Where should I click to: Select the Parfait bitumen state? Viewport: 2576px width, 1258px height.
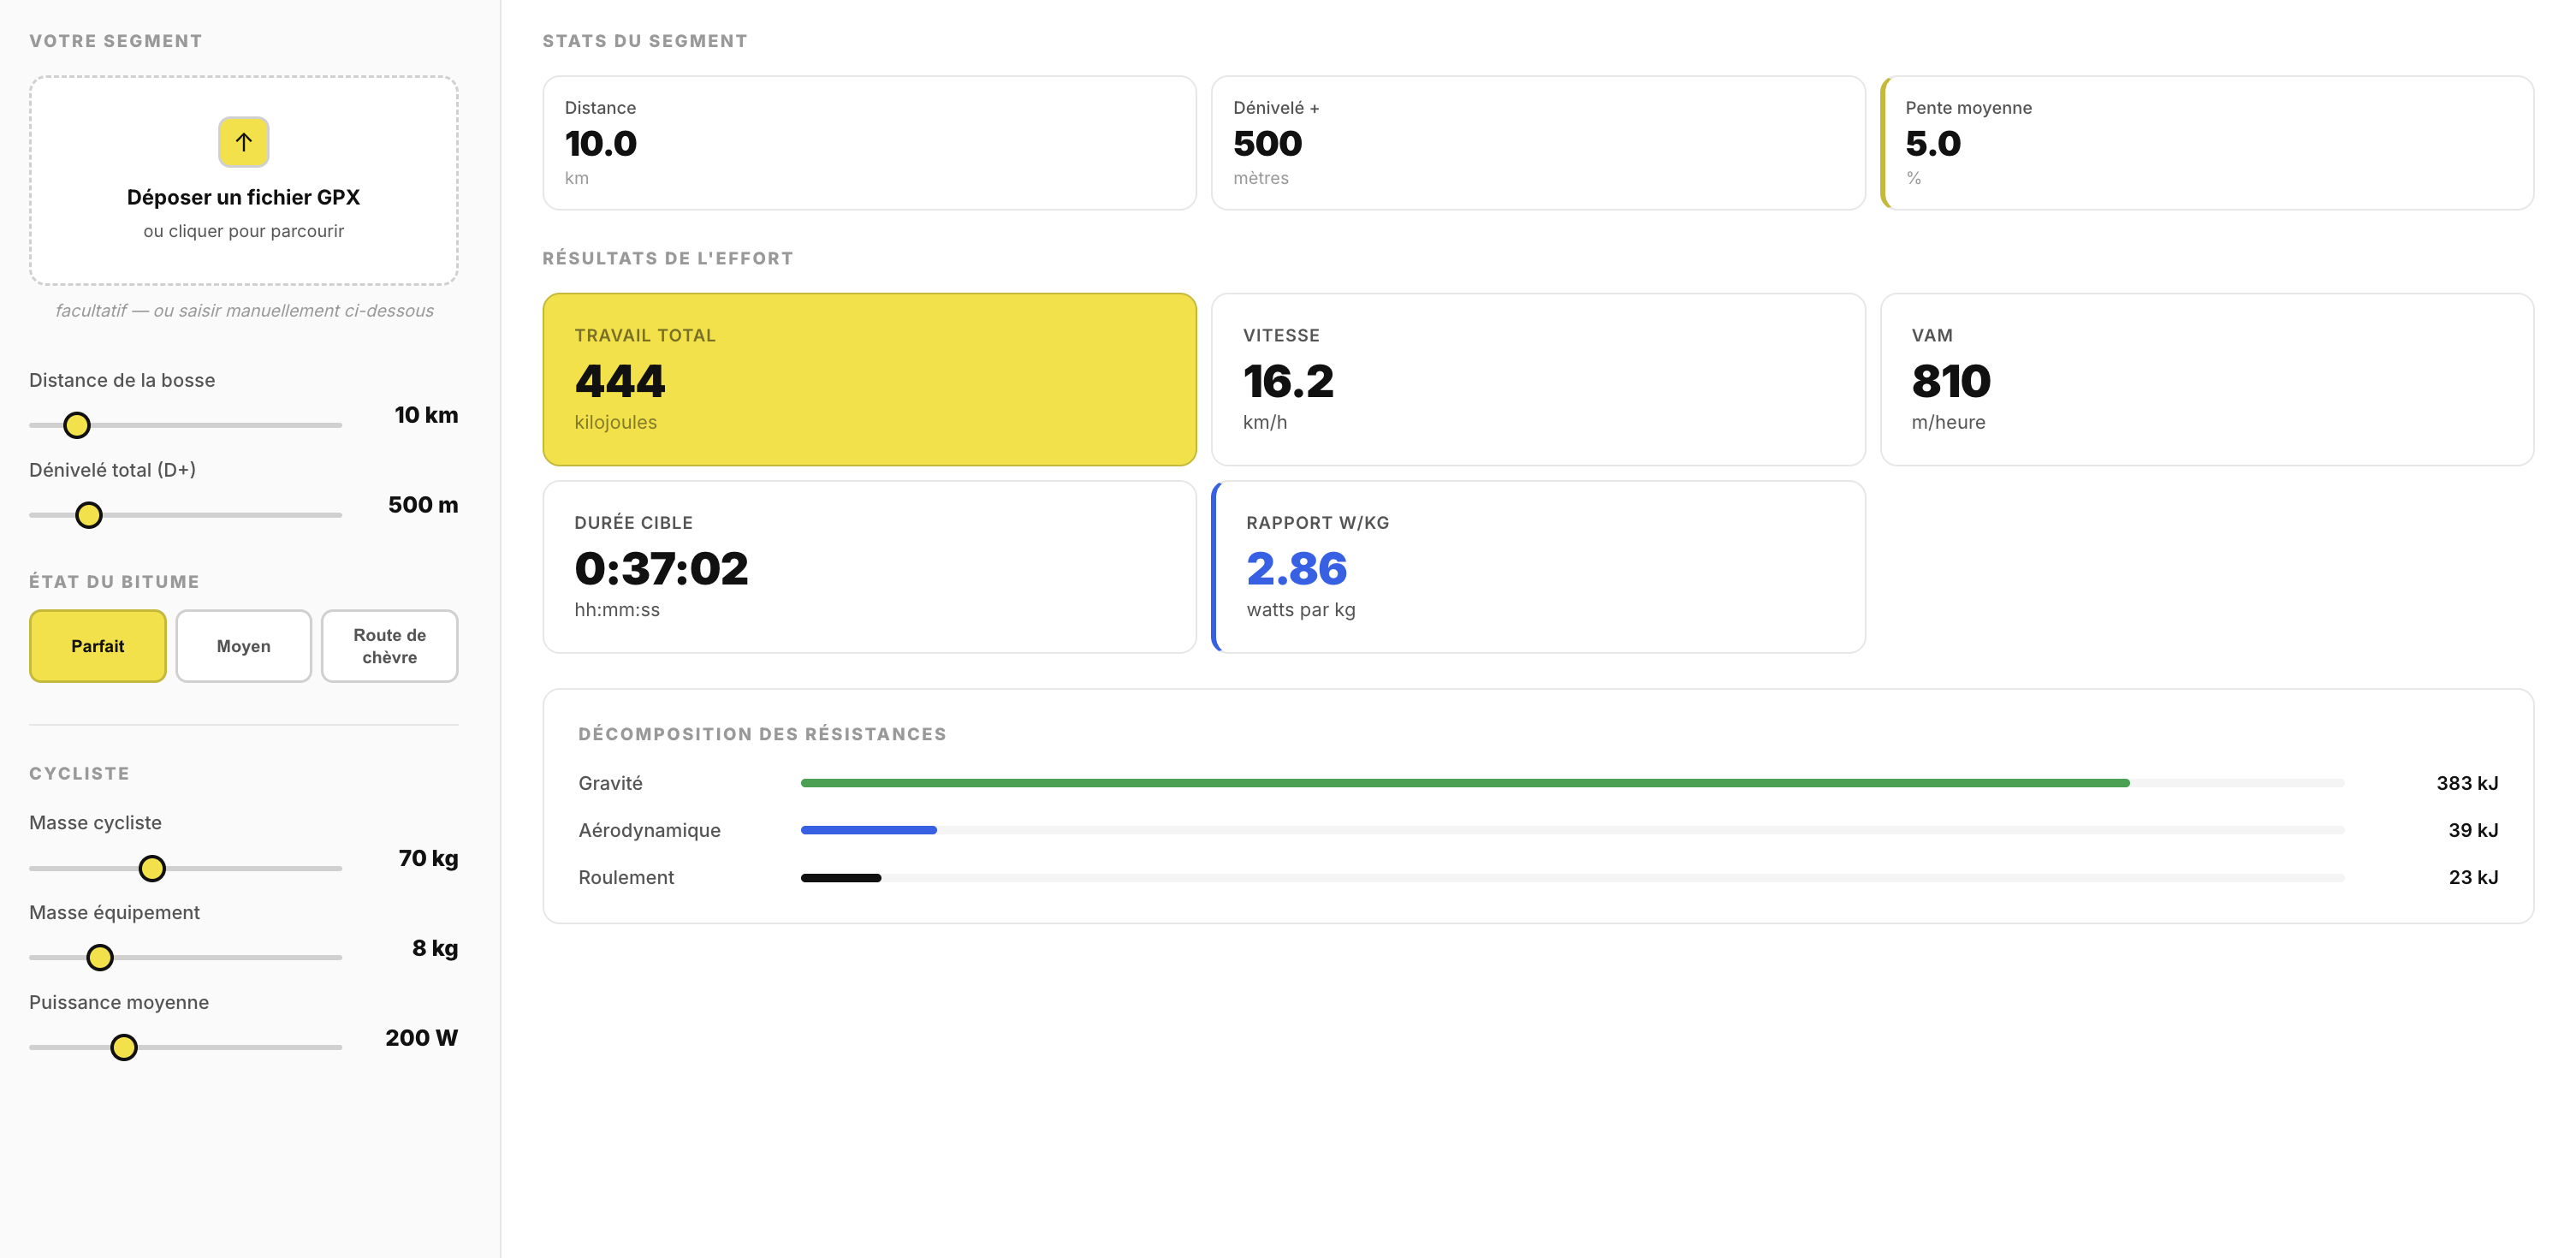pos(97,646)
